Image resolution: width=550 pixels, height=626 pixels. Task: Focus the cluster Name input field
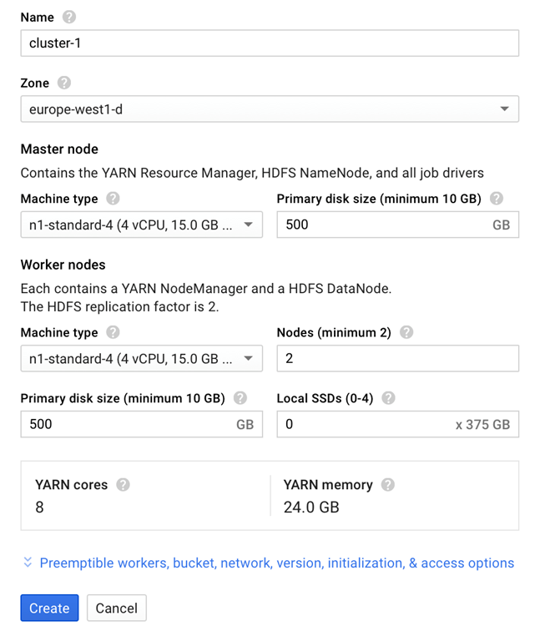(270, 43)
